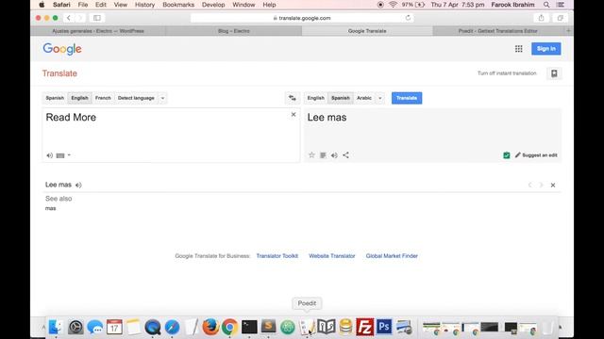This screenshot has height=339, width=604.
Task: Open a new Safari tab
Action: [568, 31]
